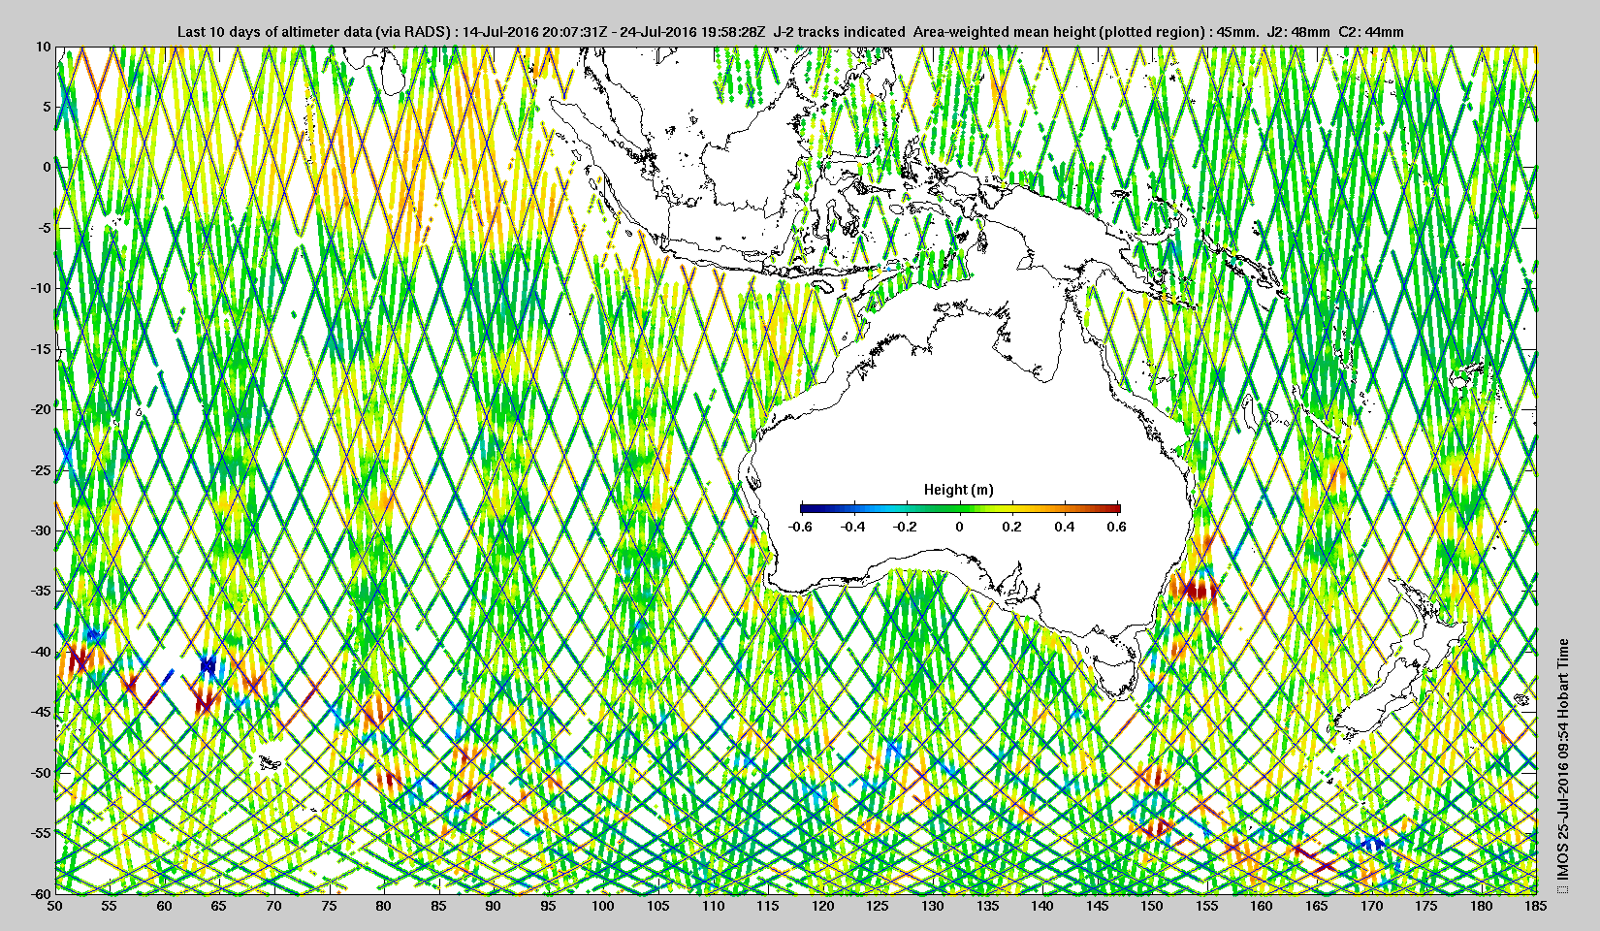
Task: Click the 'J2: 48mm' value in title
Action: click(1298, 32)
